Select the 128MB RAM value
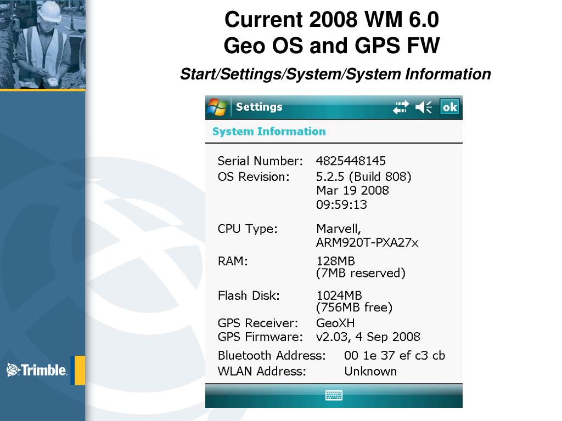This screenshot has width=562, height=421. coord(335,261)
